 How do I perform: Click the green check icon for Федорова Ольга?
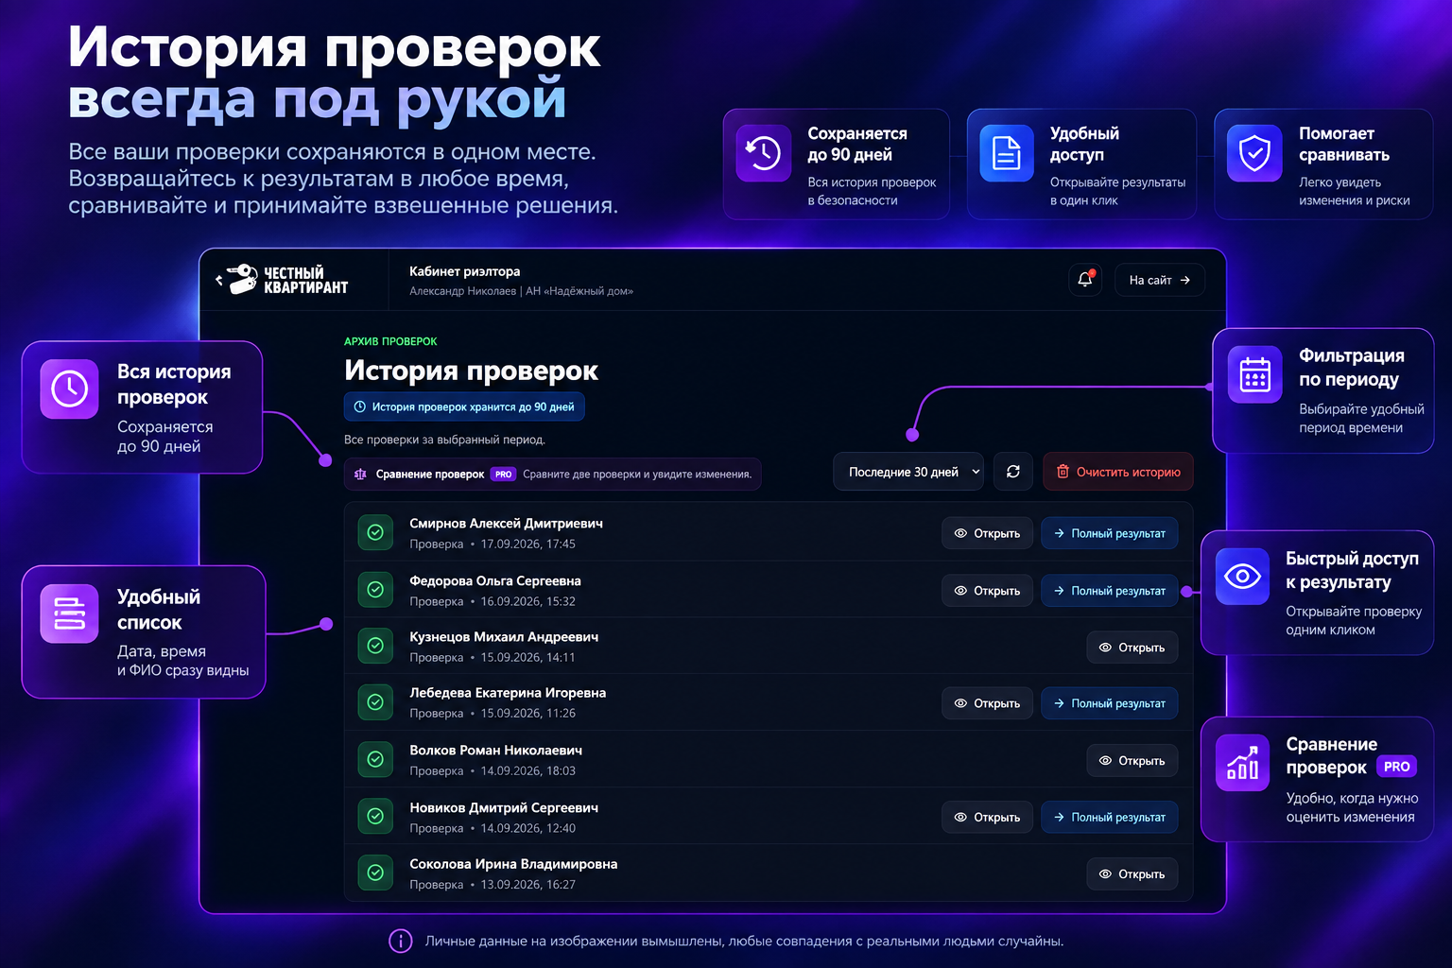click(375, 590)
